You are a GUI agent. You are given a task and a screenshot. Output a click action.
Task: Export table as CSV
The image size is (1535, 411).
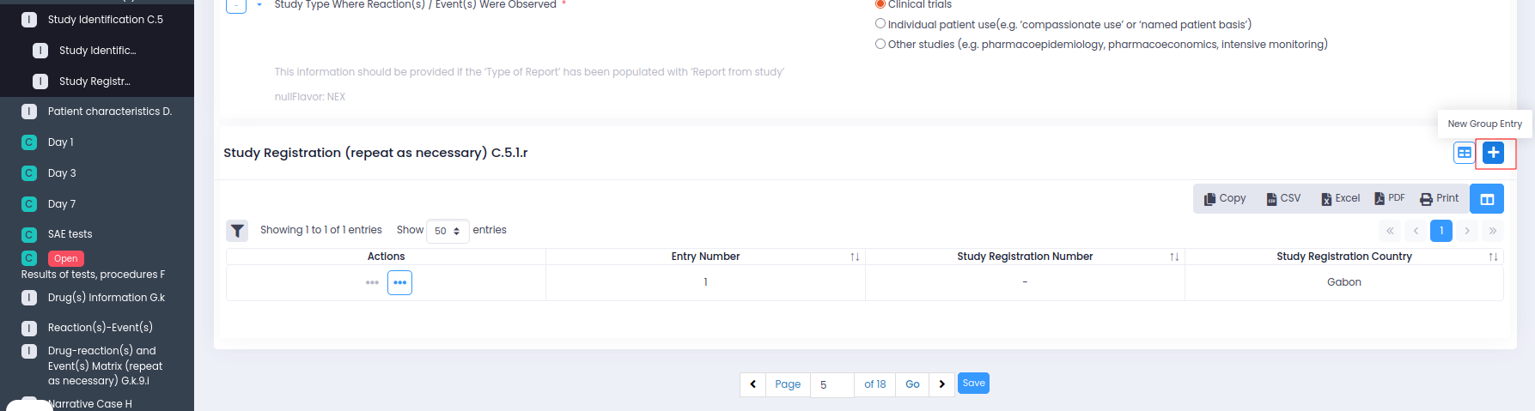click(1283, 198)
